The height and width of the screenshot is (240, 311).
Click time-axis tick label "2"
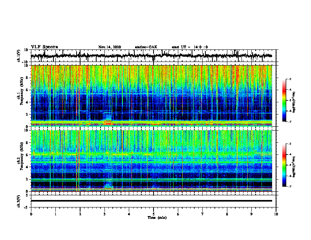[x=80, y=214]
